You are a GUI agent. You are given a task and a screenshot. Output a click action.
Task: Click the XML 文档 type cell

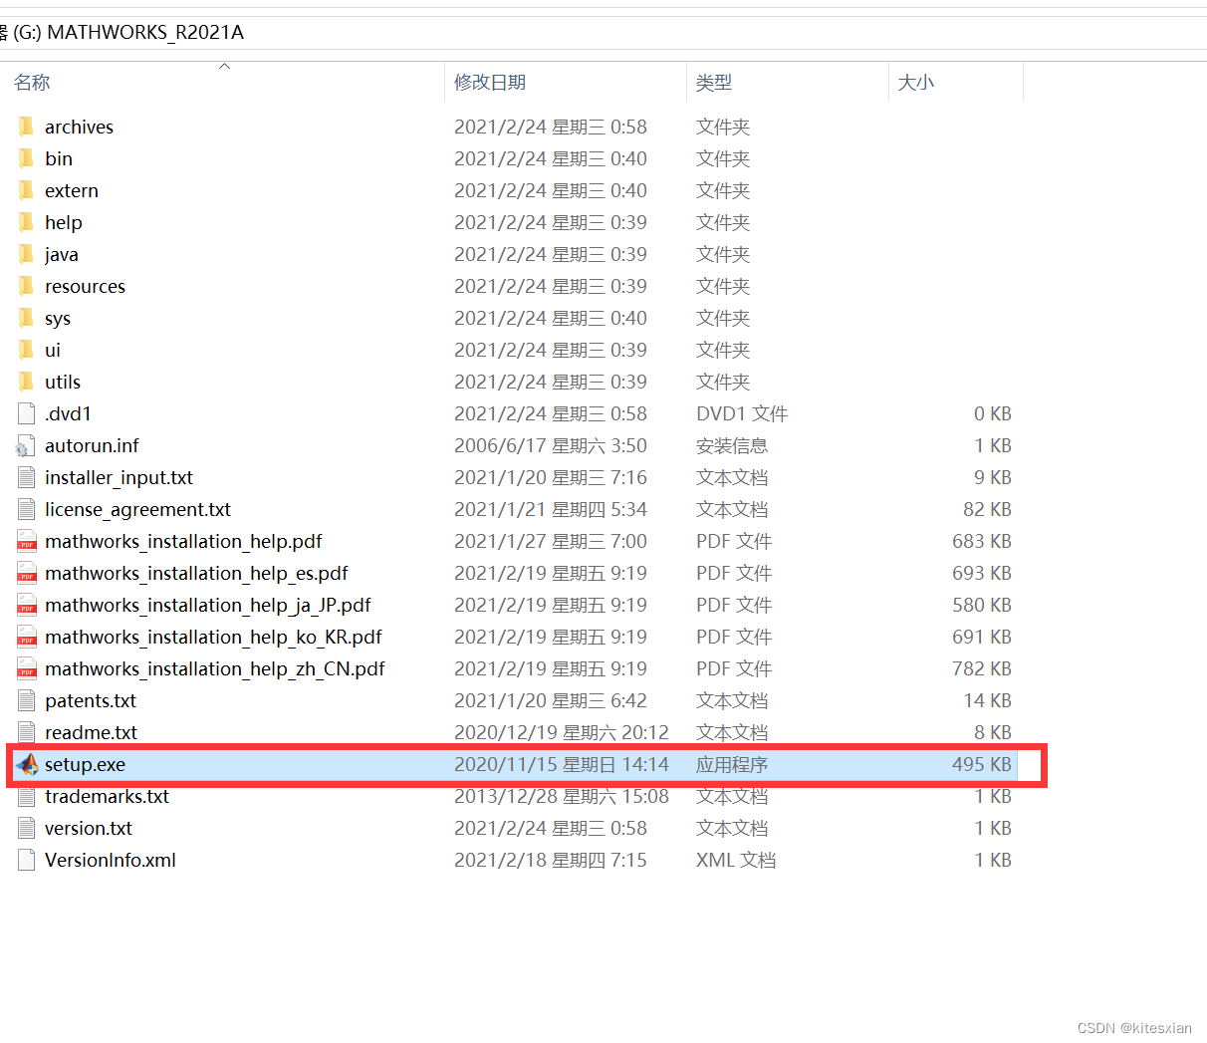[x=736, y=860]
